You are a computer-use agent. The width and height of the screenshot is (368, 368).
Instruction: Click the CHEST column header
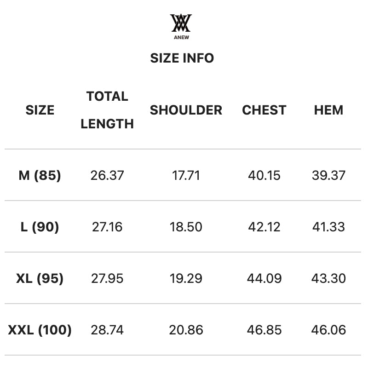[264, 110]
